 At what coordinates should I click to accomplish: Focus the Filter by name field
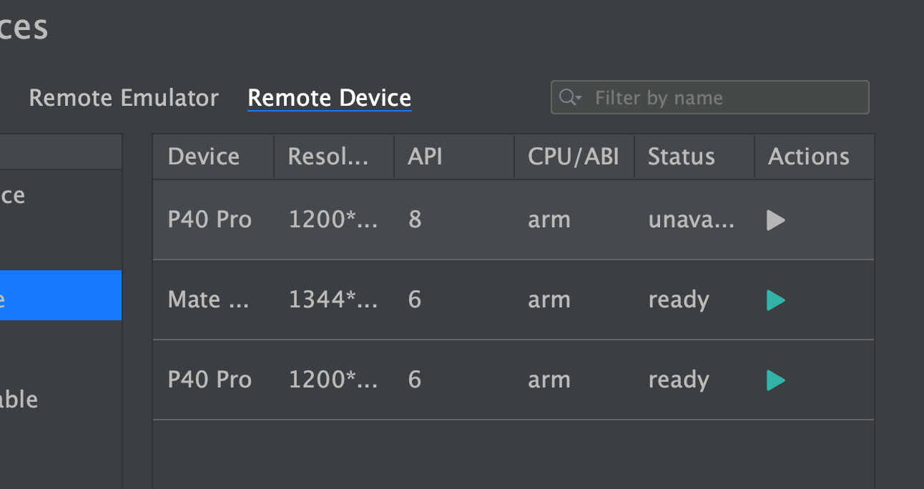(709, 97)
